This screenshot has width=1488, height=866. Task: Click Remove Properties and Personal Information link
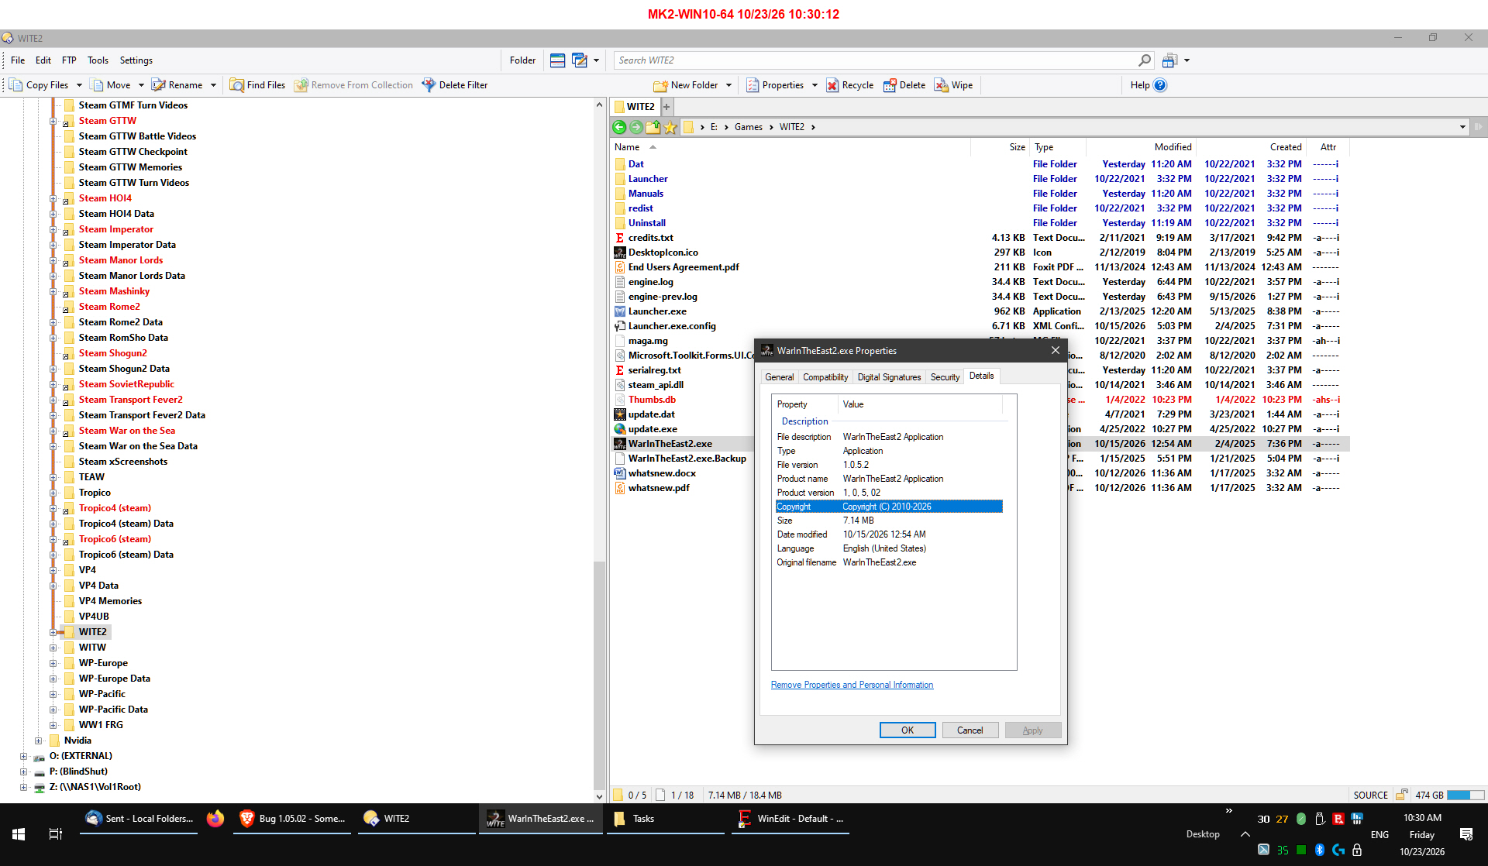(852, 685)
